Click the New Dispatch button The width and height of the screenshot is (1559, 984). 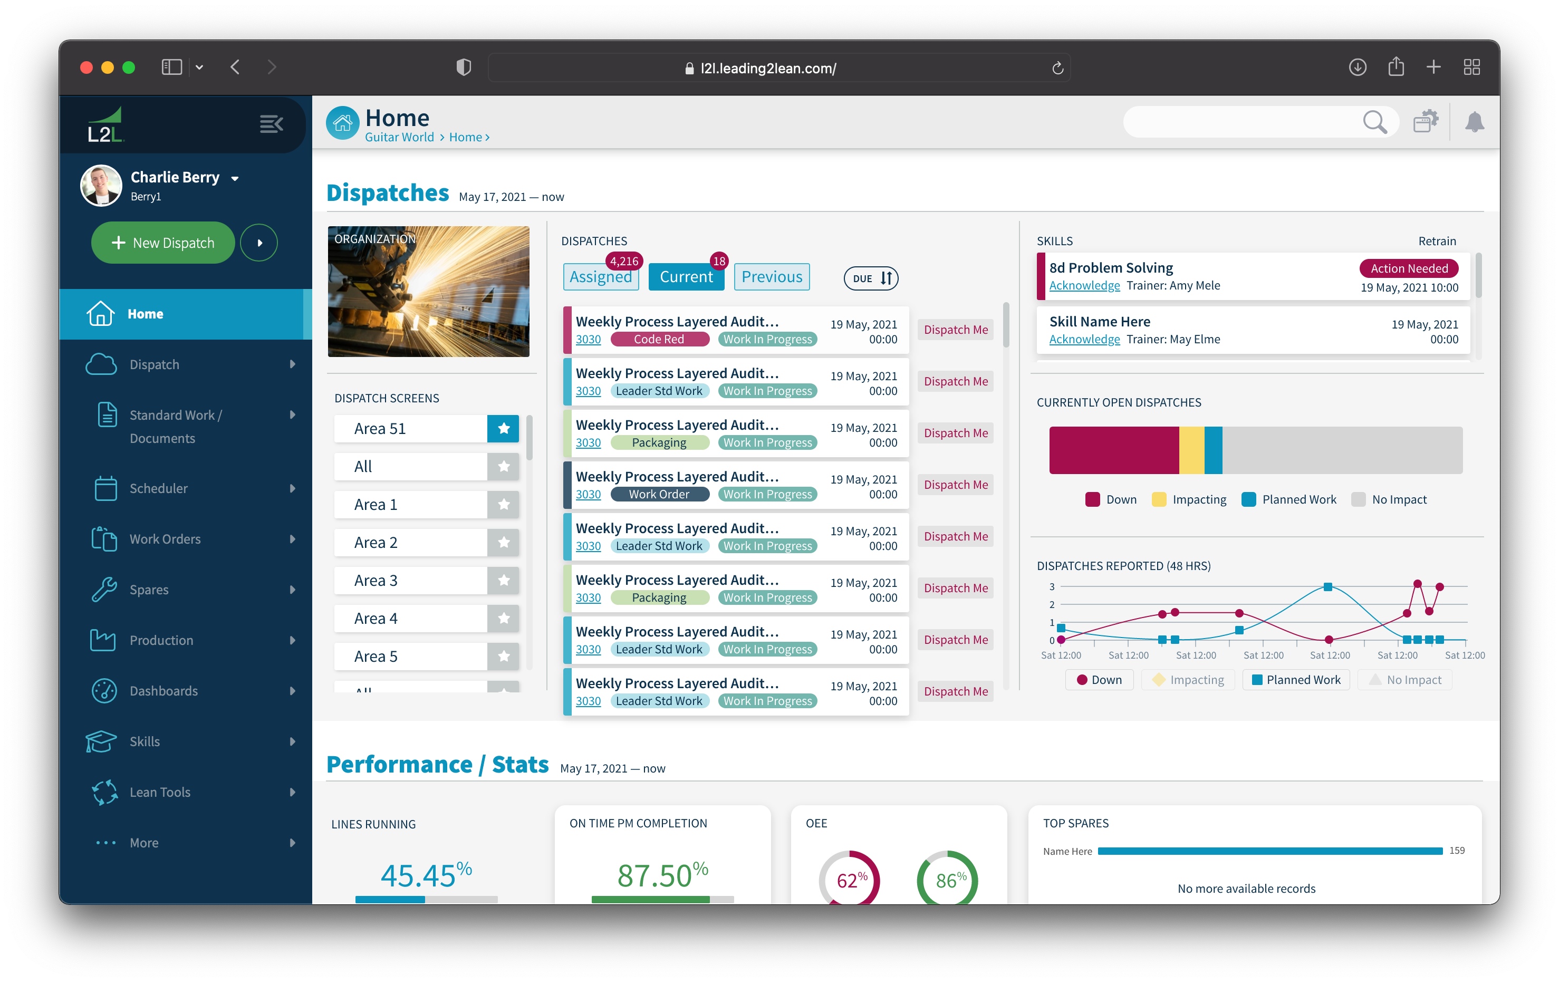(162, 242)
